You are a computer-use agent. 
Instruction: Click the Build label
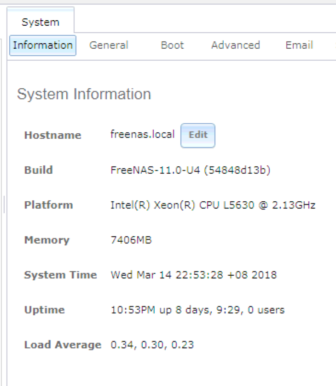tap(39, 170)
